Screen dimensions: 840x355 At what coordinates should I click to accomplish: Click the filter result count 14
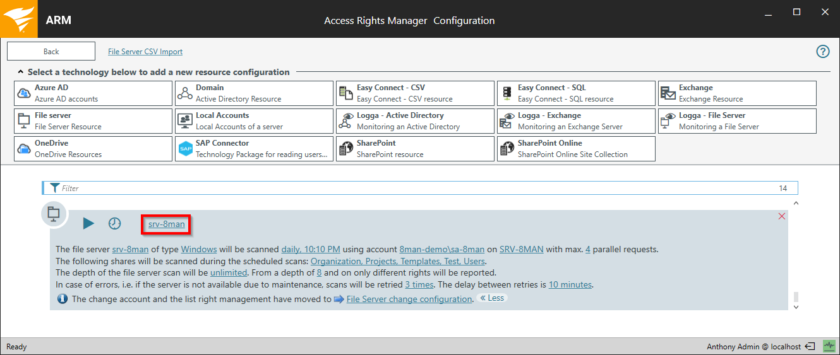pyautogui.click(x=783, y=188)
